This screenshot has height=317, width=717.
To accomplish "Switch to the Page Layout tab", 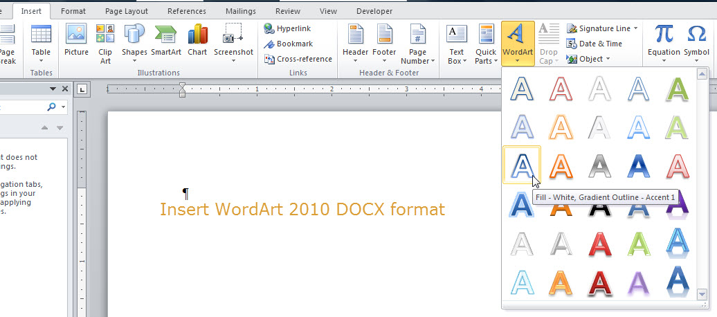I will tap(127, 11).
